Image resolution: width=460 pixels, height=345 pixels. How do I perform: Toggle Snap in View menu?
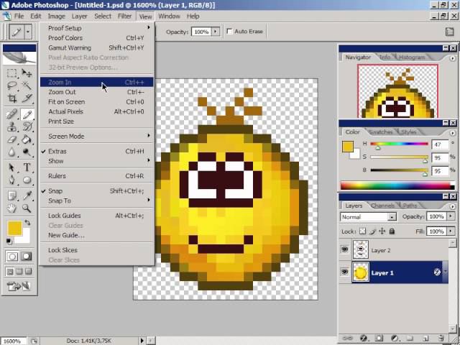(97, 191)
